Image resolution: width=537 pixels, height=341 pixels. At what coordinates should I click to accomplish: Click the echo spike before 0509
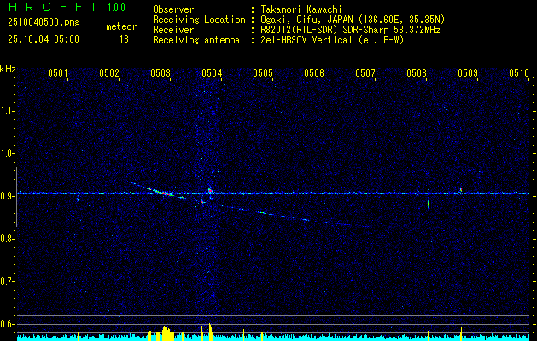[461, 189]
